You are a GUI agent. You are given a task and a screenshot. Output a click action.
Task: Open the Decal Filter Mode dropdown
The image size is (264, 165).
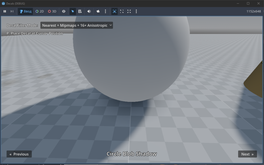[x=77, y=25]
